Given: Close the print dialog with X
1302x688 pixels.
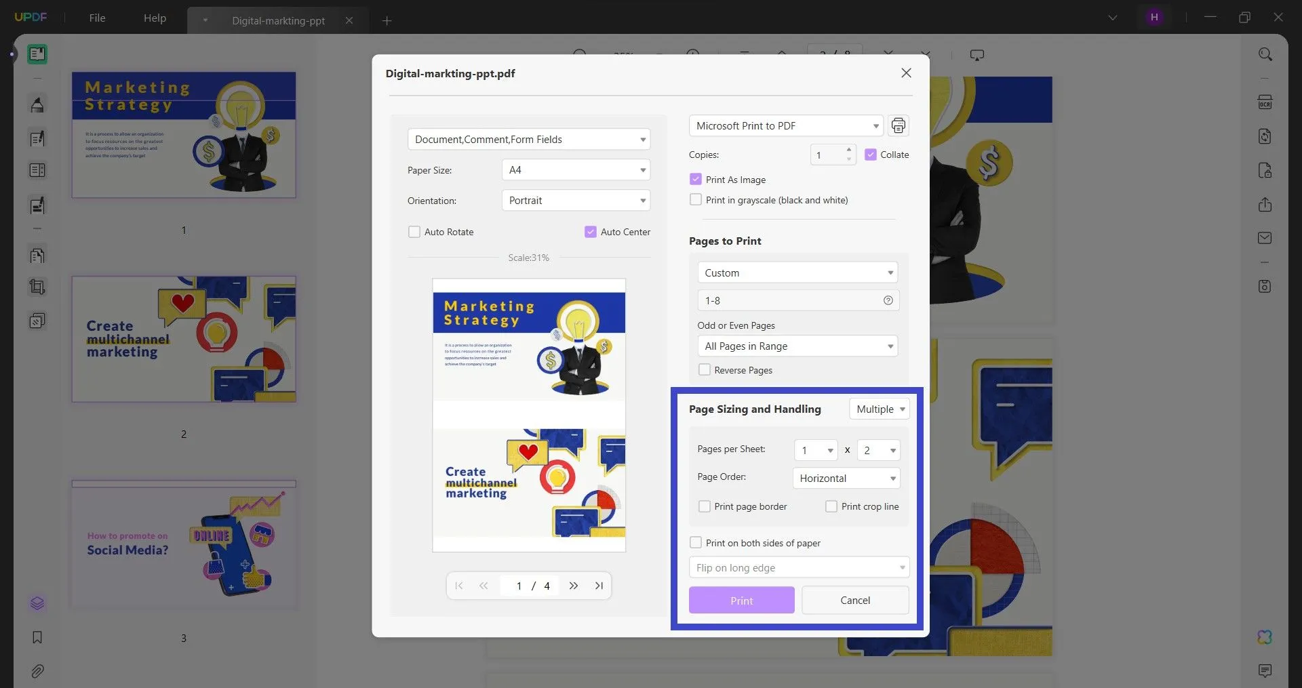Looking at the screenshot, I should coord(906,73).
